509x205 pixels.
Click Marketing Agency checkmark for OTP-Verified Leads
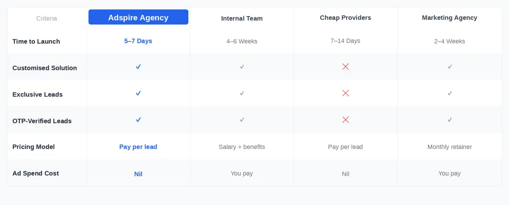click(x=450, y=120)
